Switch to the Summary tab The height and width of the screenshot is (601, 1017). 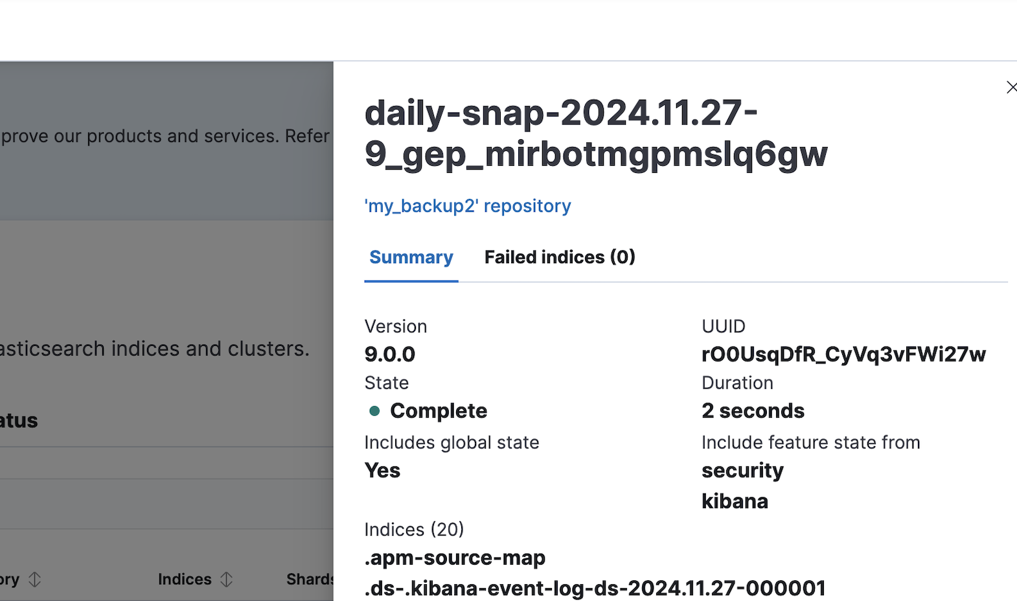(411, 257)
